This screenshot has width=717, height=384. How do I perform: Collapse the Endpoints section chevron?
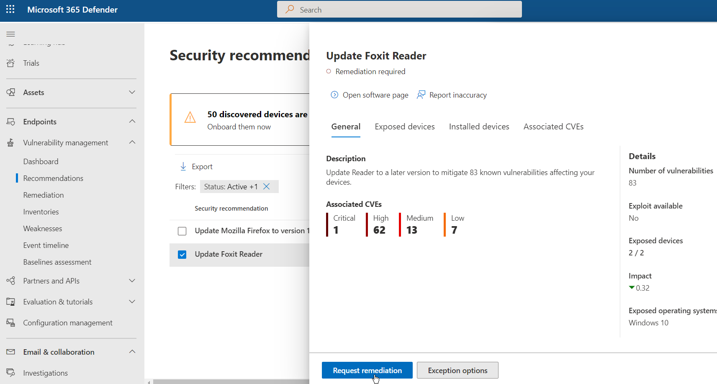[132, 121]
